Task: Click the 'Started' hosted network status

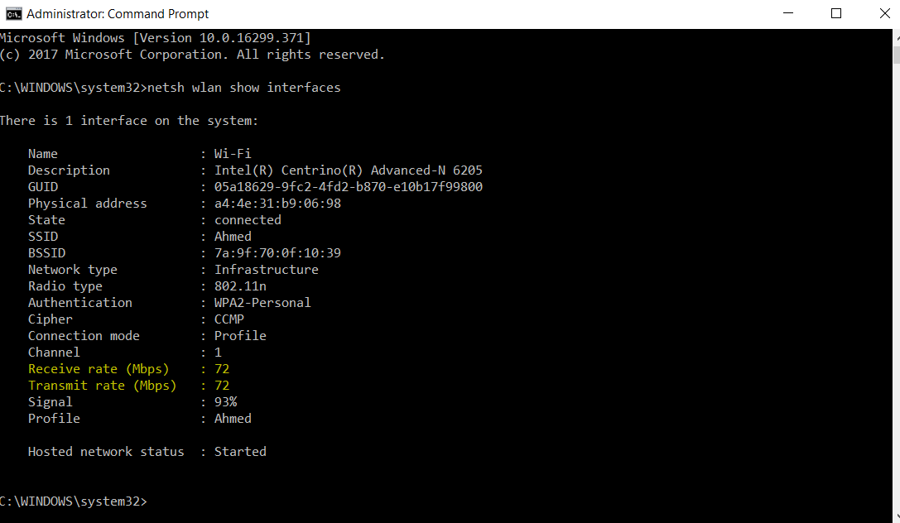Action: coord(240,452)
